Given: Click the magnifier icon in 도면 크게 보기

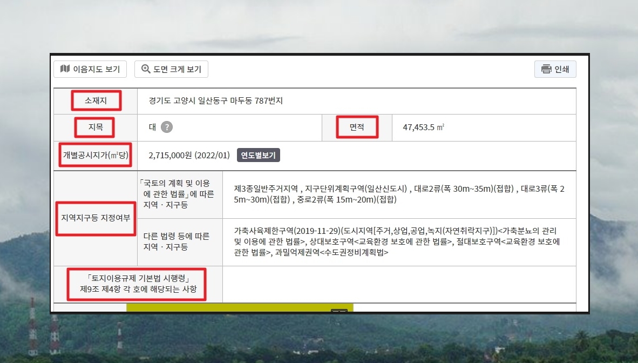Looking at the screenshot, I should coord(146,69).
